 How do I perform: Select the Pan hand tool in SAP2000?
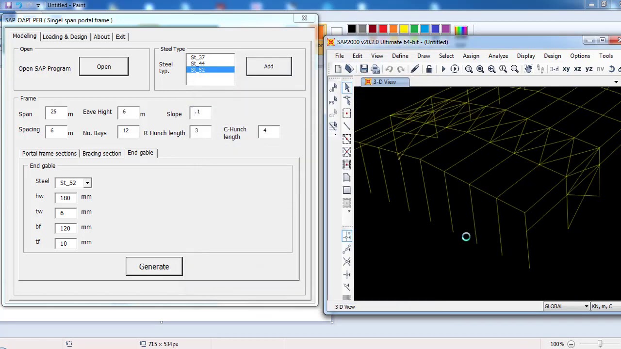(x=528, y=69)
